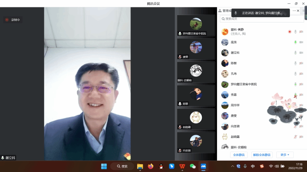
Task: Open the Windows Start menu
Action: coord(104,166)
